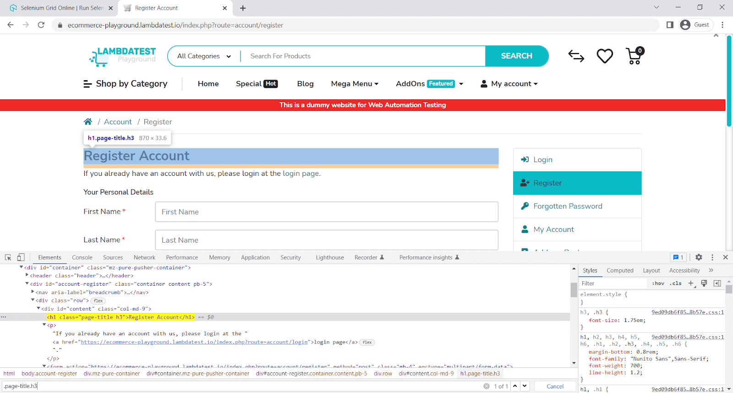
Task: Reload the page in browser
Action: click(41, 25)
